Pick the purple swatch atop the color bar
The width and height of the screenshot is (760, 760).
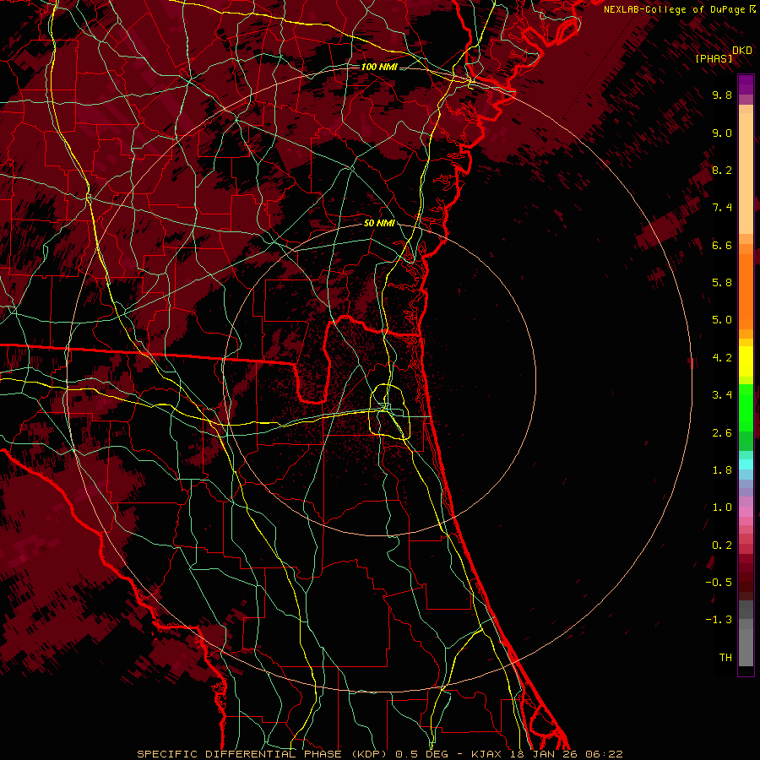tap(746, 84)
